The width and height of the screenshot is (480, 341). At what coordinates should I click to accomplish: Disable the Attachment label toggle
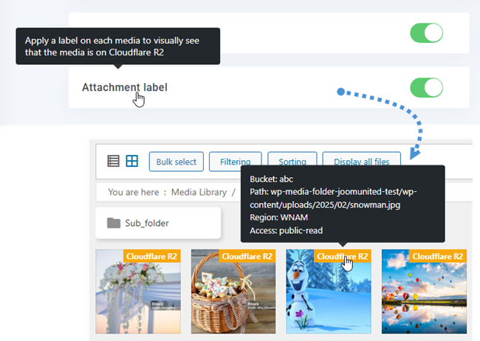pyautogui.click(x=426, y=87)
